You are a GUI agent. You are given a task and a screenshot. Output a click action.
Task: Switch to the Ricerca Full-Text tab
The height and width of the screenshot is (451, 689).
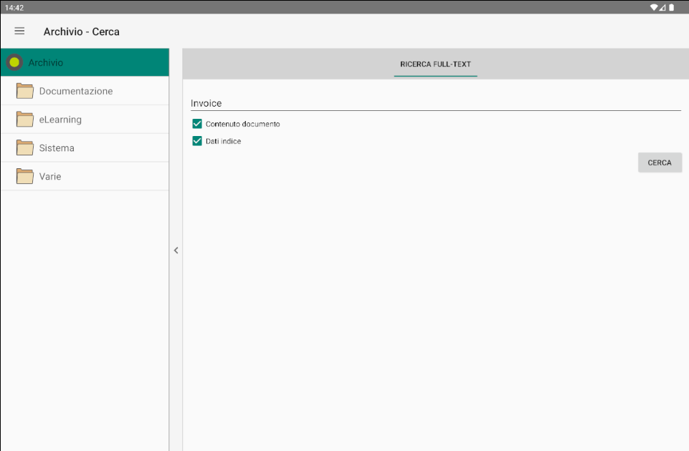435,64
